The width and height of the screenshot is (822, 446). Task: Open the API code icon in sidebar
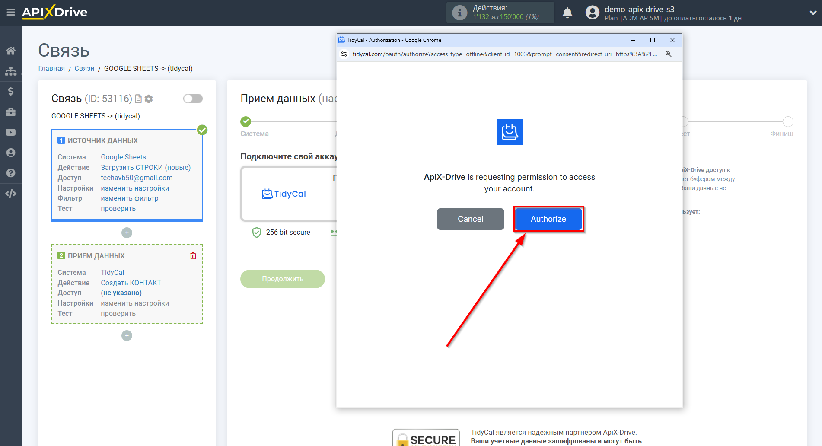click(x=11, y=194)
